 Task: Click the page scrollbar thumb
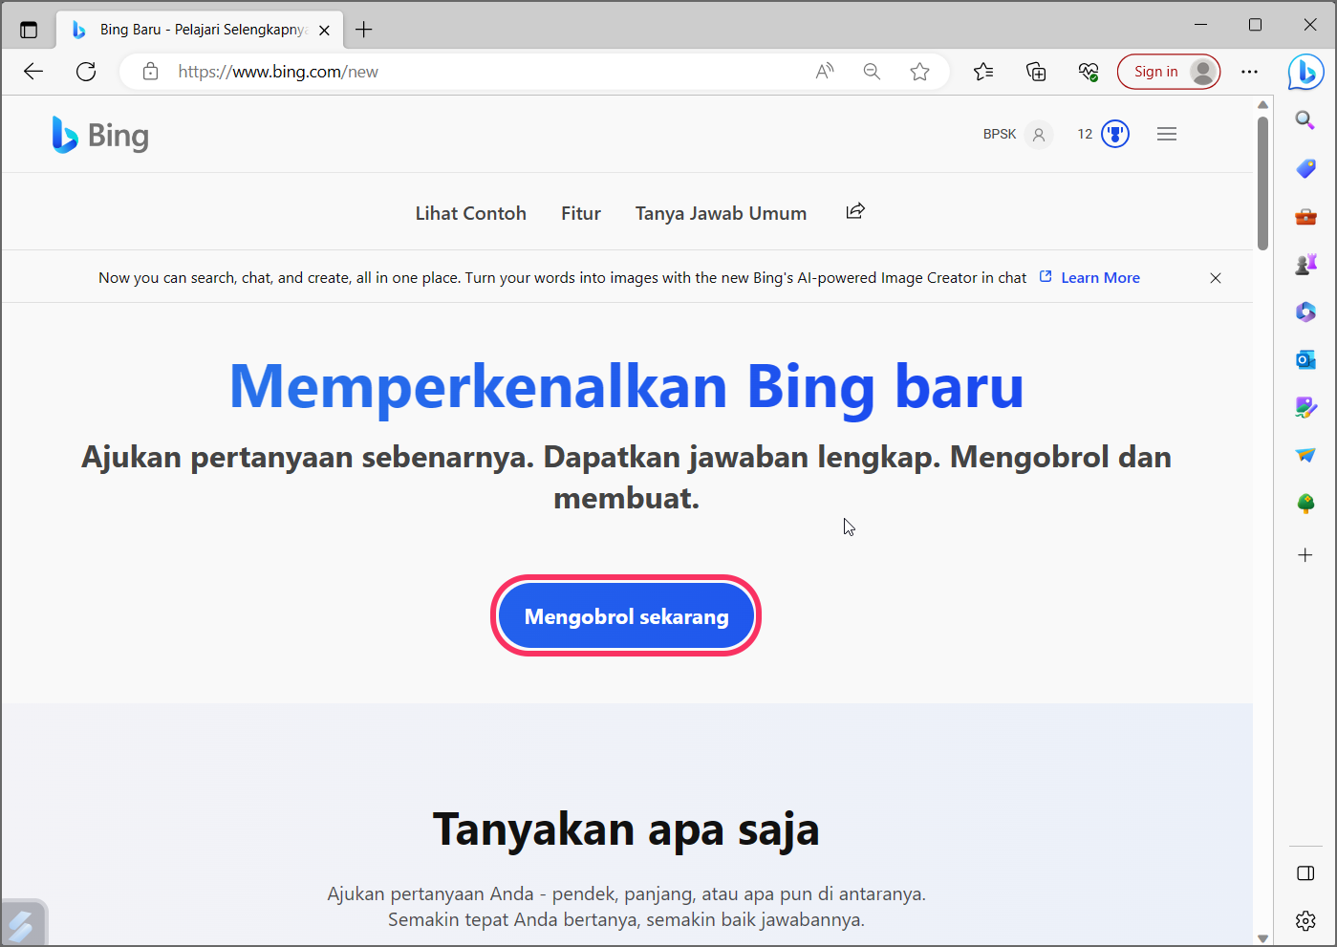(1262, 182)
